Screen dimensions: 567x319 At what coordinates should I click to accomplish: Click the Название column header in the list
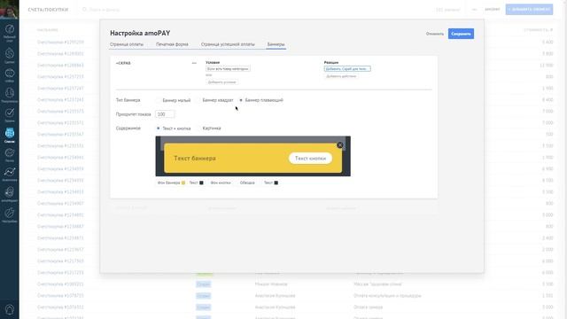pyautogui.click(x=47, y=30)
